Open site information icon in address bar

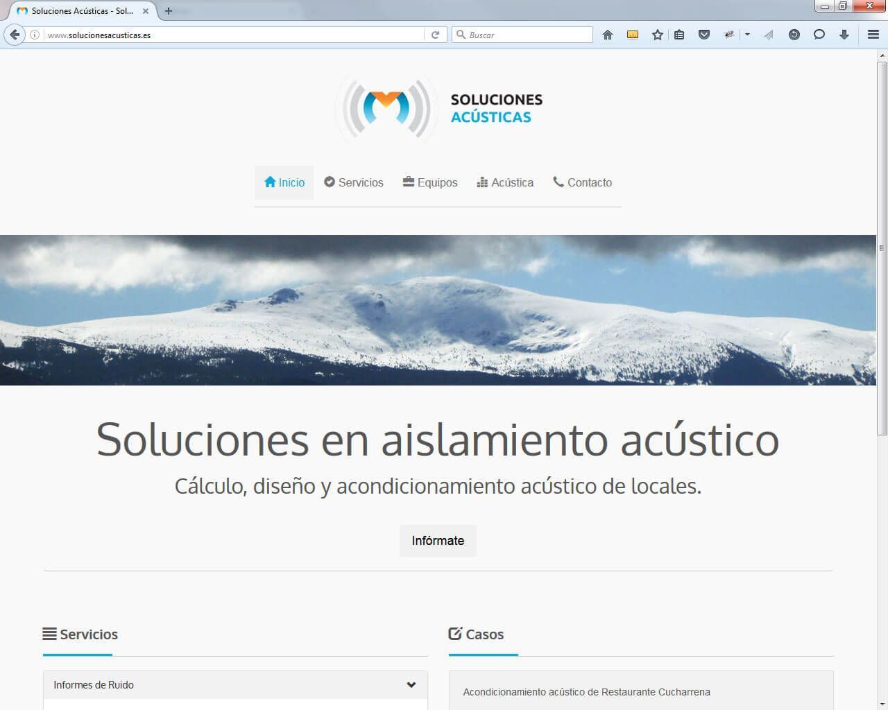click(x=35, y=35)
